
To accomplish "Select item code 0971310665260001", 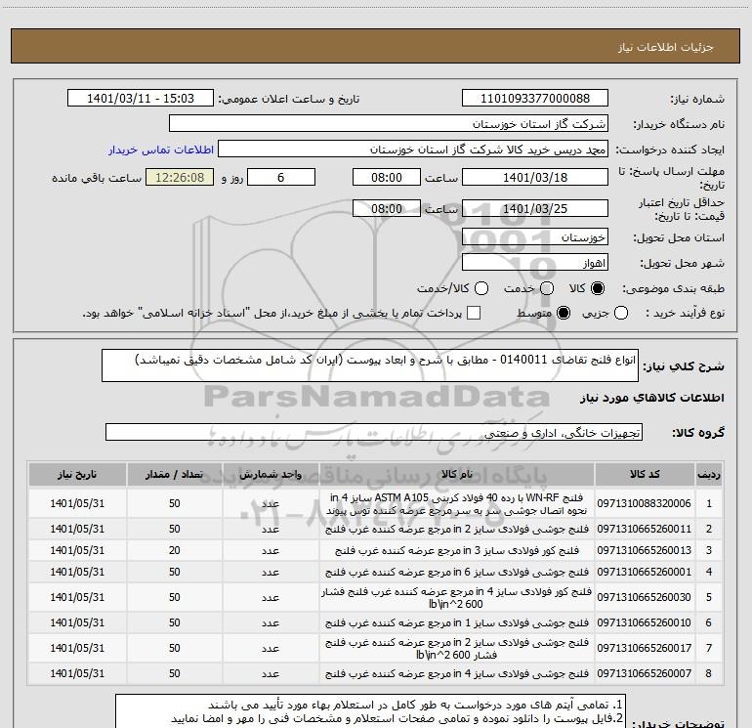I will pos(645,572).
